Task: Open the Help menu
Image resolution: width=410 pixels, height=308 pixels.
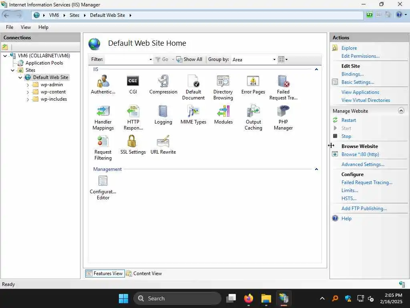Action: click(43, 27)
